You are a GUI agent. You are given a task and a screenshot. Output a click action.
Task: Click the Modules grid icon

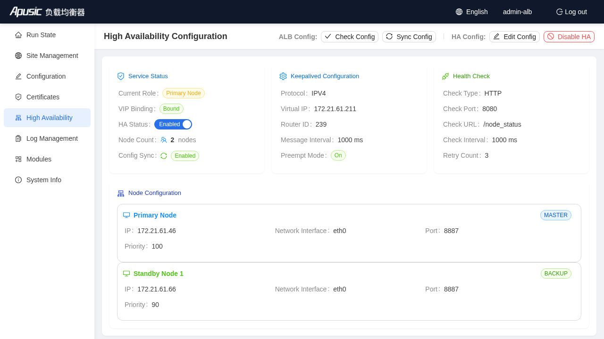[18, 159]
